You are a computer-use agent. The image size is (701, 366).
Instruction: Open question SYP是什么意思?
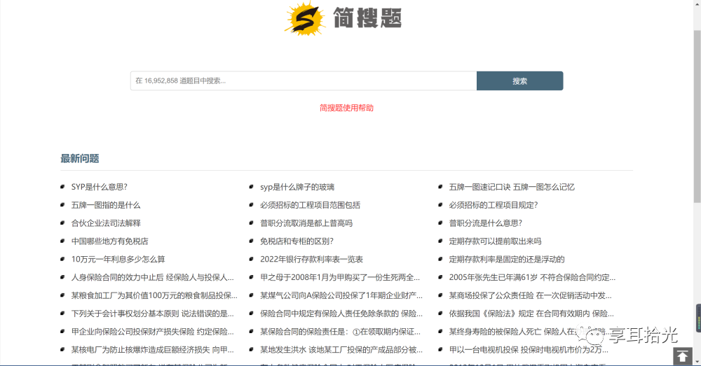tap(100, 187)
